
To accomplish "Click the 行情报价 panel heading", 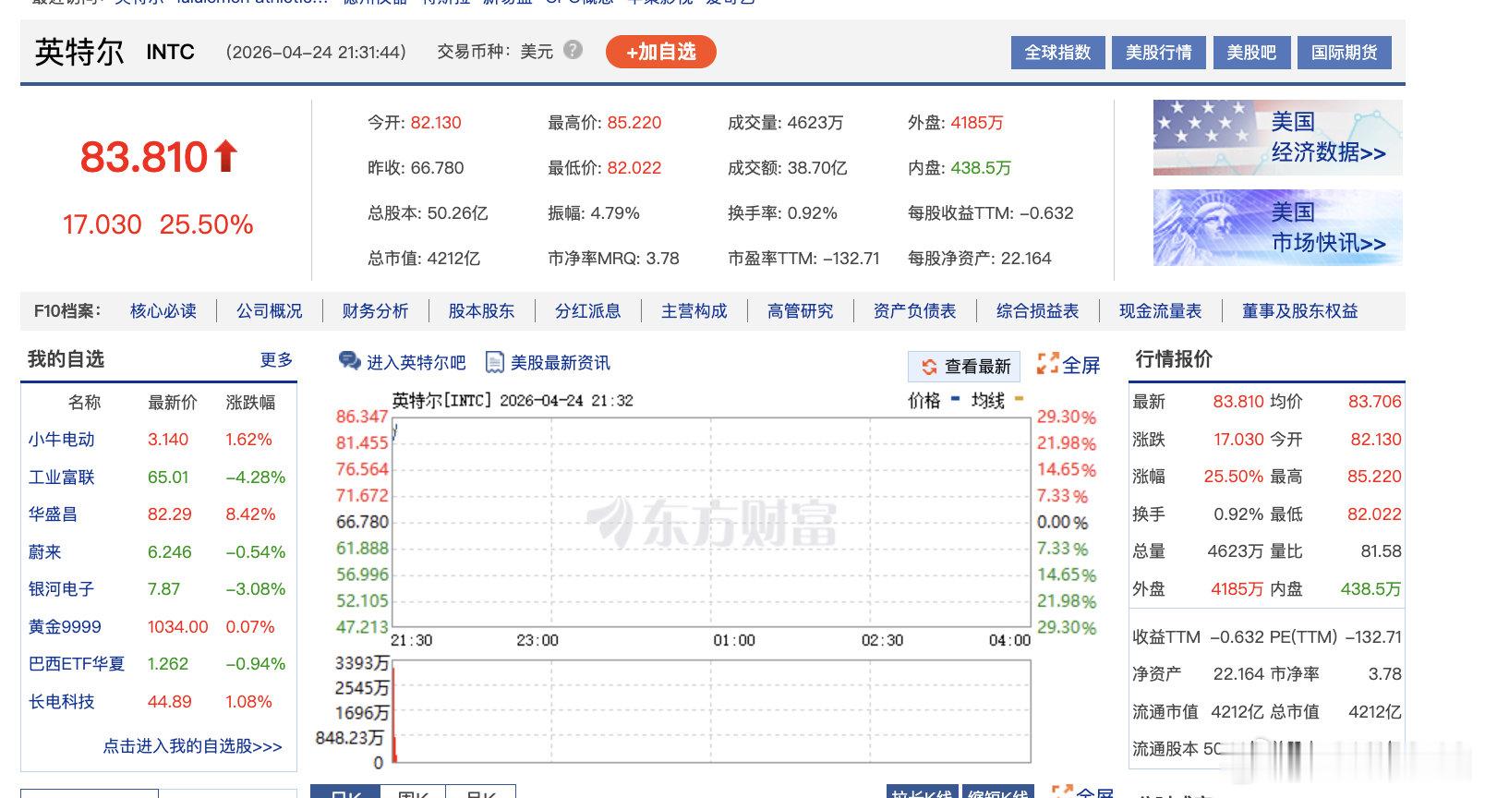I will [x=1174, y=359].
